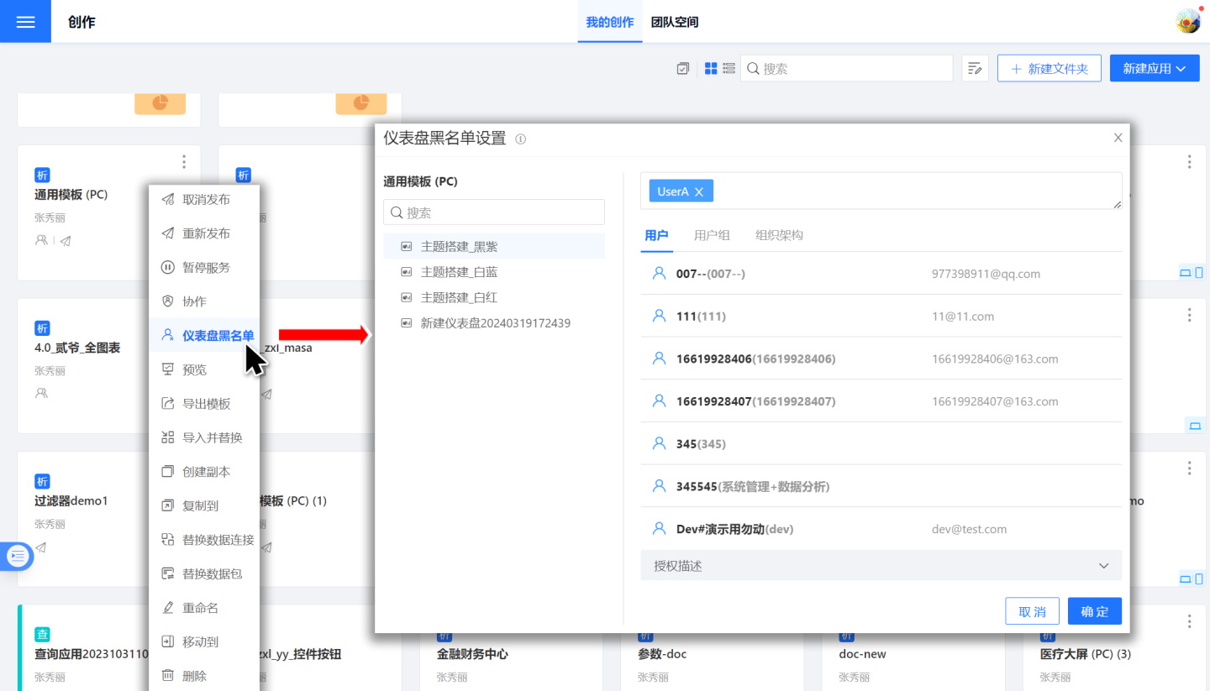Click info icon next to 仪表盘黑名单设置
1210x691 pixels.
point(520,139)
